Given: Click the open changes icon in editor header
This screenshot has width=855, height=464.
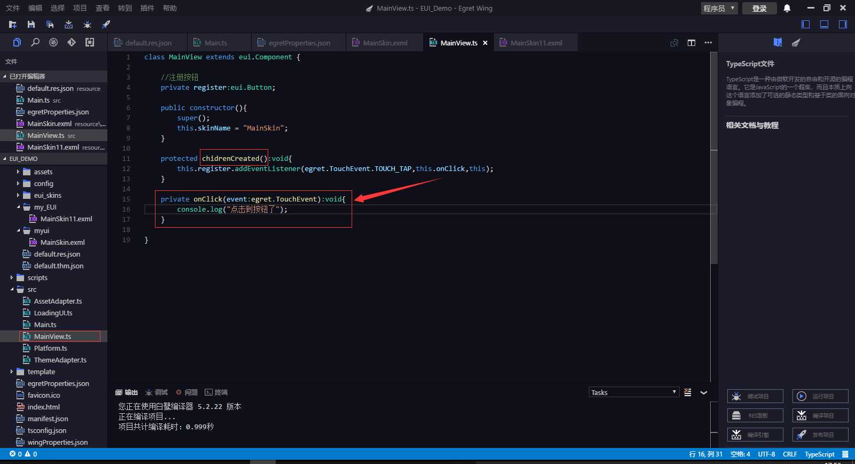Looking at the screenshot, I should coord(674,43).
